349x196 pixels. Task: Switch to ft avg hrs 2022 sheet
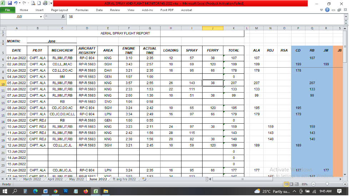124,179
